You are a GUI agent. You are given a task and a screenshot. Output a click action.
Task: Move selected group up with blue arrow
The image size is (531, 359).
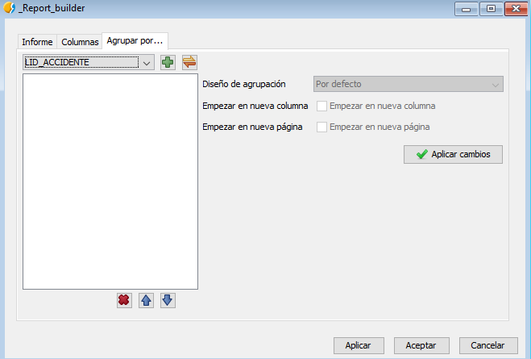tap(146, 300)
